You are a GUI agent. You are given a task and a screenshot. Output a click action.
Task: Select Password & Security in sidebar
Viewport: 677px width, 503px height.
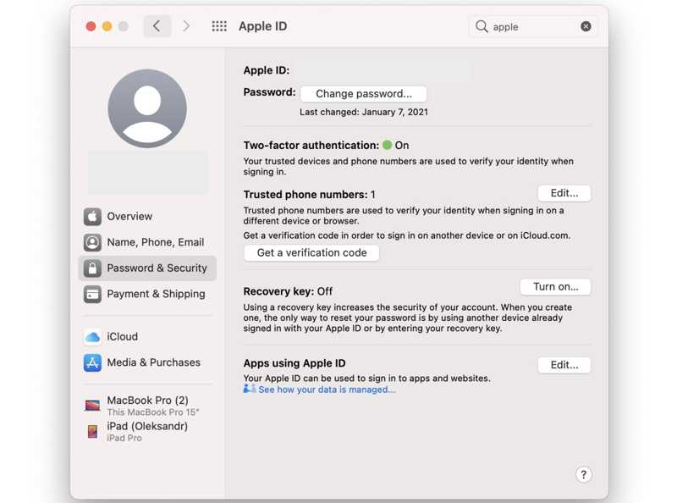click(x=147, y=268)
